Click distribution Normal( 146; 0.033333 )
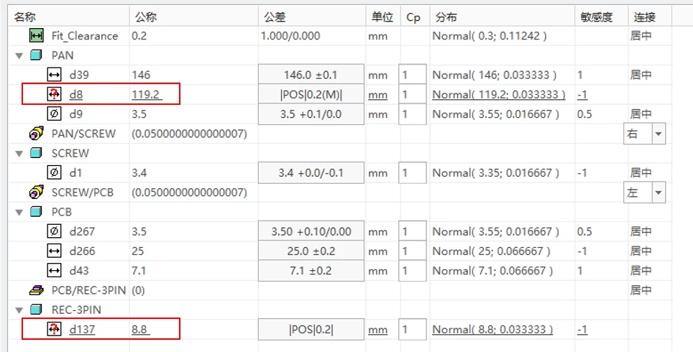Viewport: 693px width, 352px height. click(x=494, y=75)
